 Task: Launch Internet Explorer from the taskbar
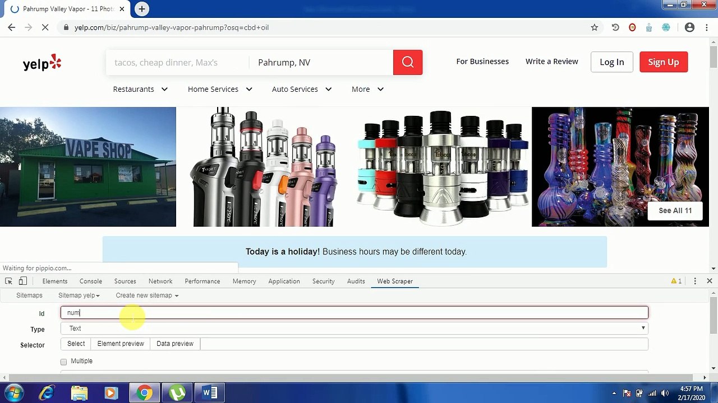pos(47,393)
